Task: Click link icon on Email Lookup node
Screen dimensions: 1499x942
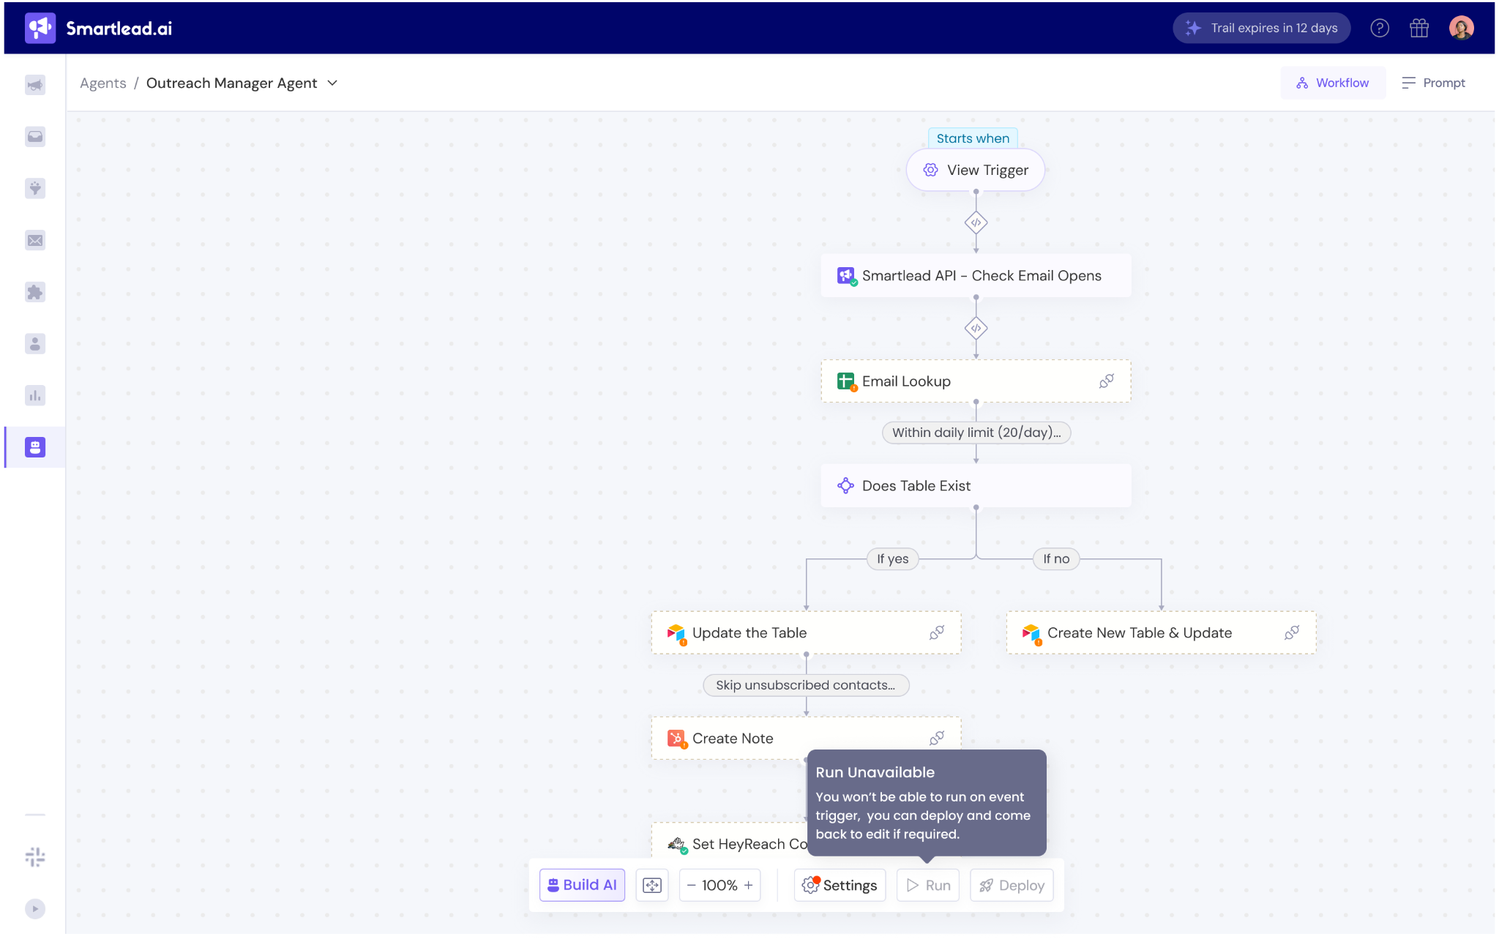Action: (x=1106, y=381)
